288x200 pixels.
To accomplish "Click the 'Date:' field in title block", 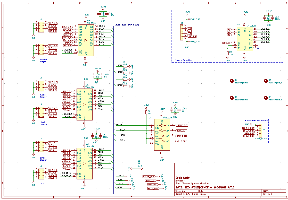I will coord(201,191).
